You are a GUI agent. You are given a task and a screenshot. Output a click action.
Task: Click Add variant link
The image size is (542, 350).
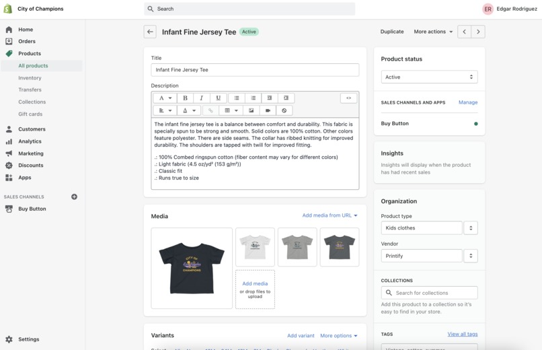click(x=301, y=336)
